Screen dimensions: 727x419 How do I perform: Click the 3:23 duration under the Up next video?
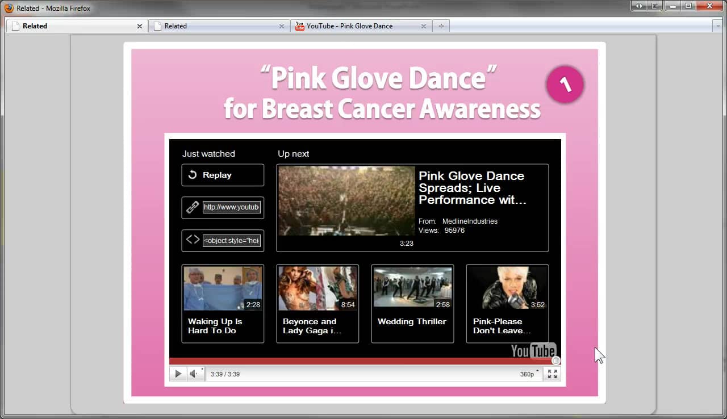[407, 244]
